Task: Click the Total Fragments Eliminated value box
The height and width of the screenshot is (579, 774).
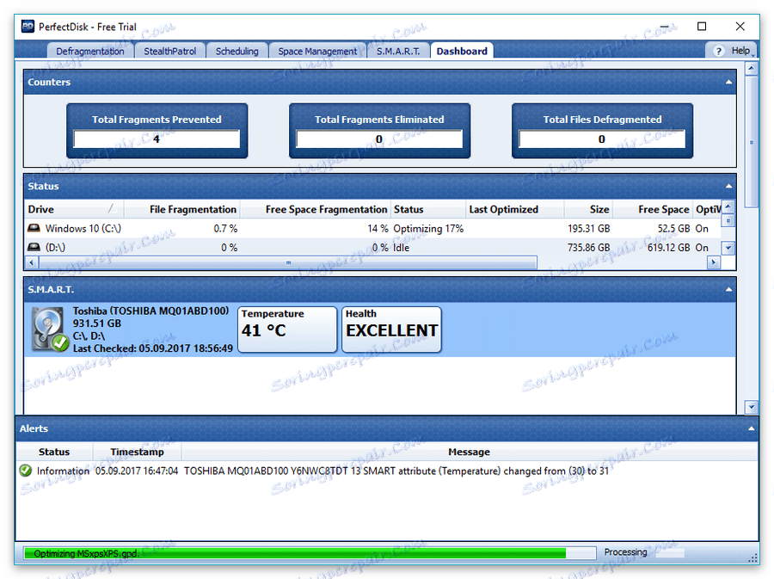Action: pyautogui.click(x=379, y=139)
